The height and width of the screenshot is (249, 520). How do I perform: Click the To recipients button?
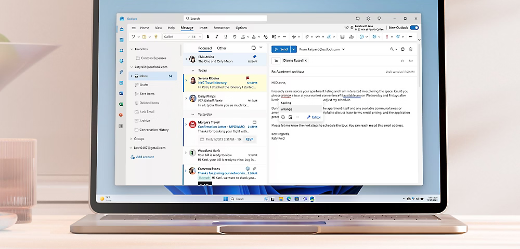pos(276,61)
